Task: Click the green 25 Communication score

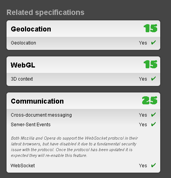Action: (x=150, y=101)
